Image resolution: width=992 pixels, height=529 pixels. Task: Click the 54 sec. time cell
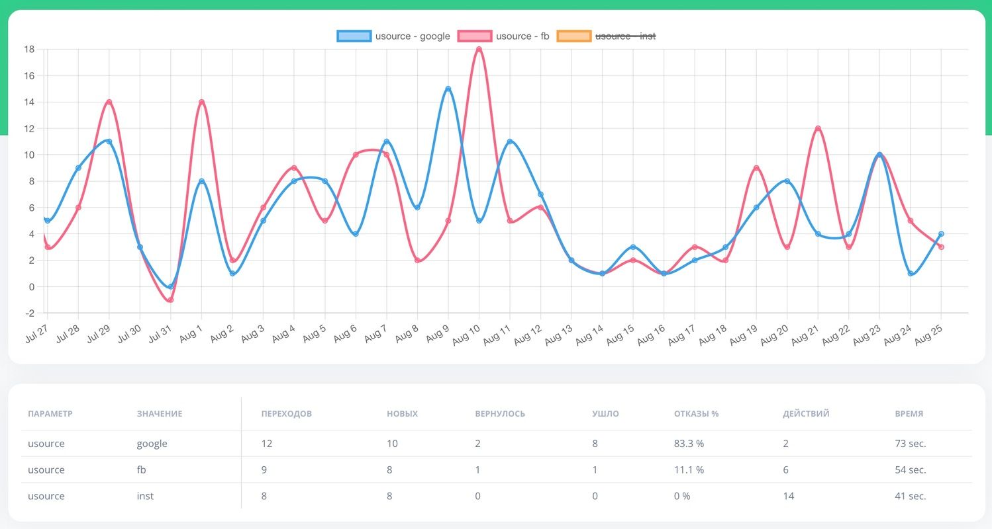point(911,470)
